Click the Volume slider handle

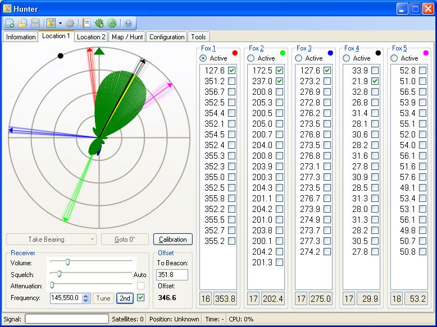coord(67,261)
